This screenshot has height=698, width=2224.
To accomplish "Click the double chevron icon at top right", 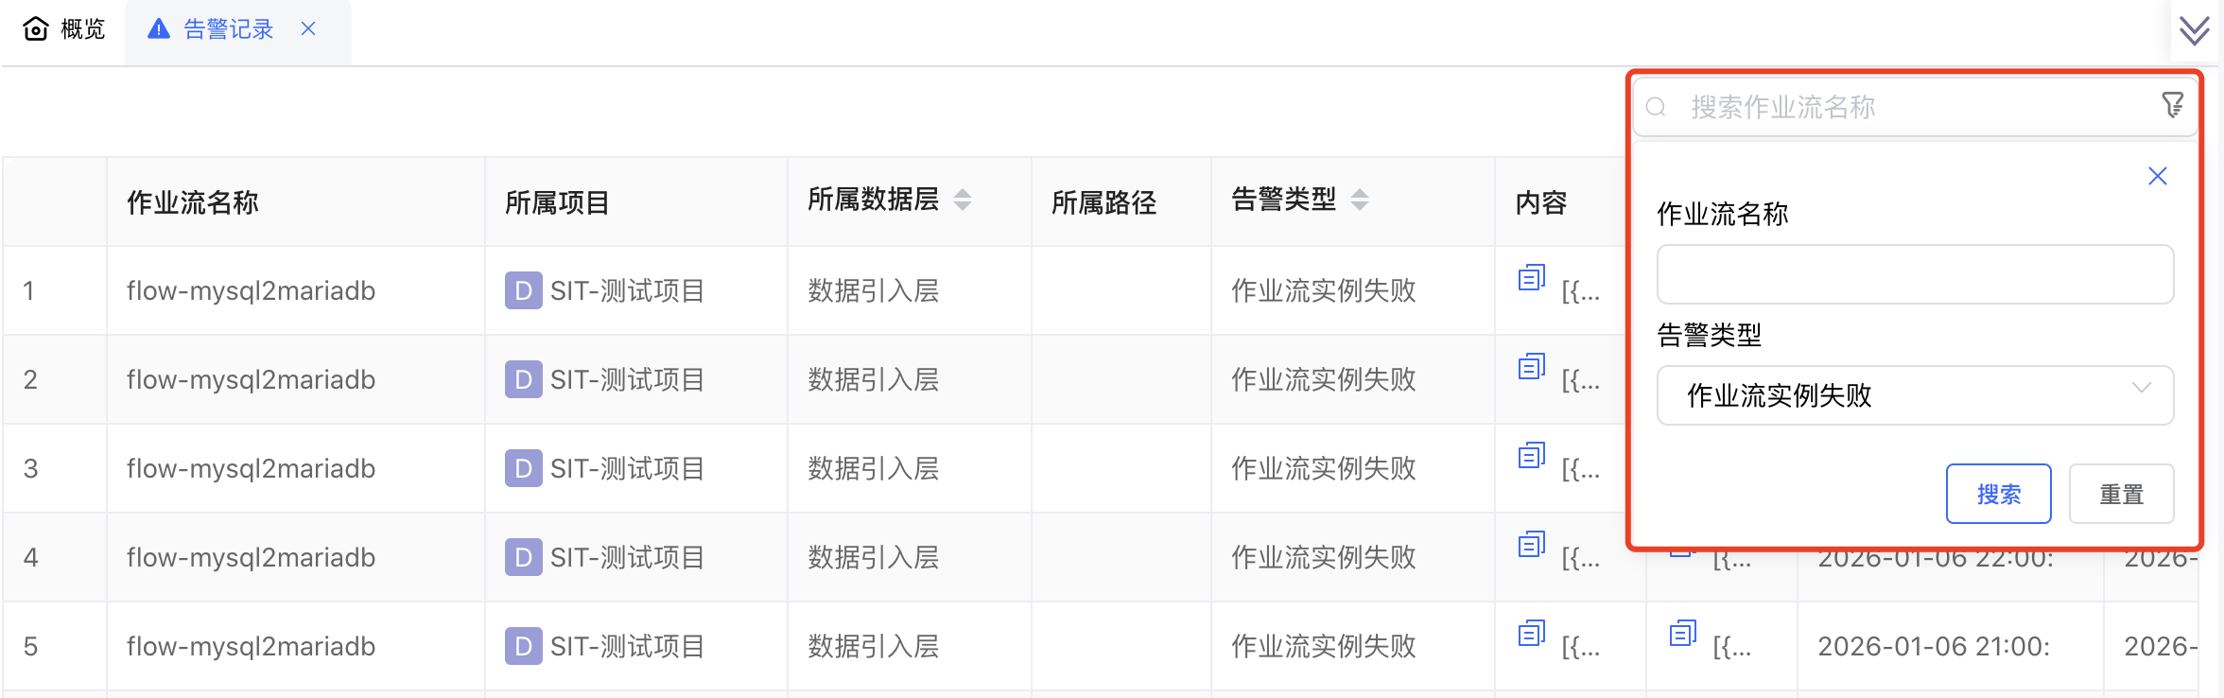I will [x=2194, y=29].
